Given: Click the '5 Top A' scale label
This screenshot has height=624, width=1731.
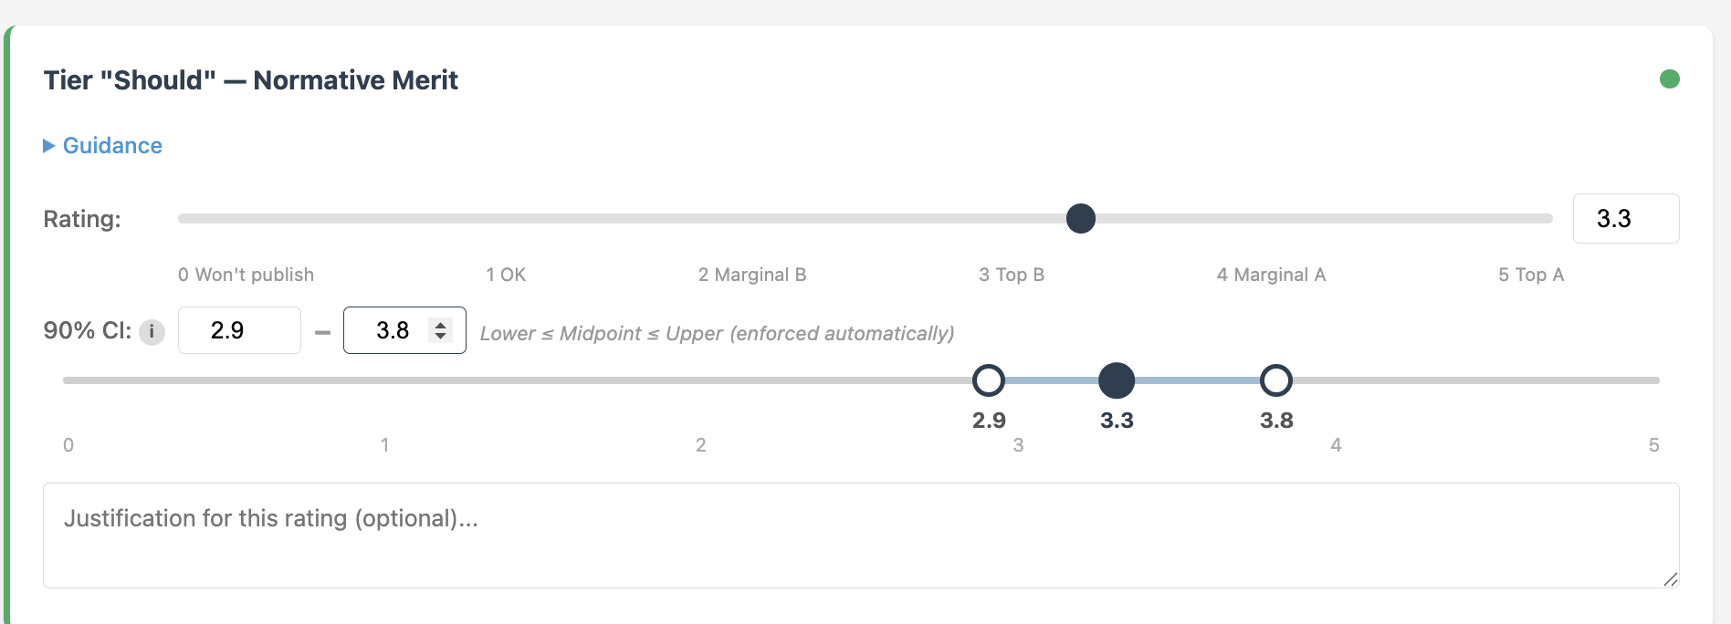Looking at the screenshot, I should [x=1530, y=275].
